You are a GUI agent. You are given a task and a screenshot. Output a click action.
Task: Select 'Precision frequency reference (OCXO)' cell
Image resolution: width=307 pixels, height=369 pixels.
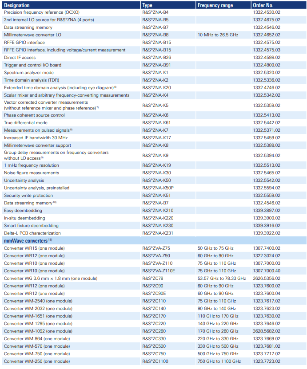pyautogui.click(x=42, y=12)
